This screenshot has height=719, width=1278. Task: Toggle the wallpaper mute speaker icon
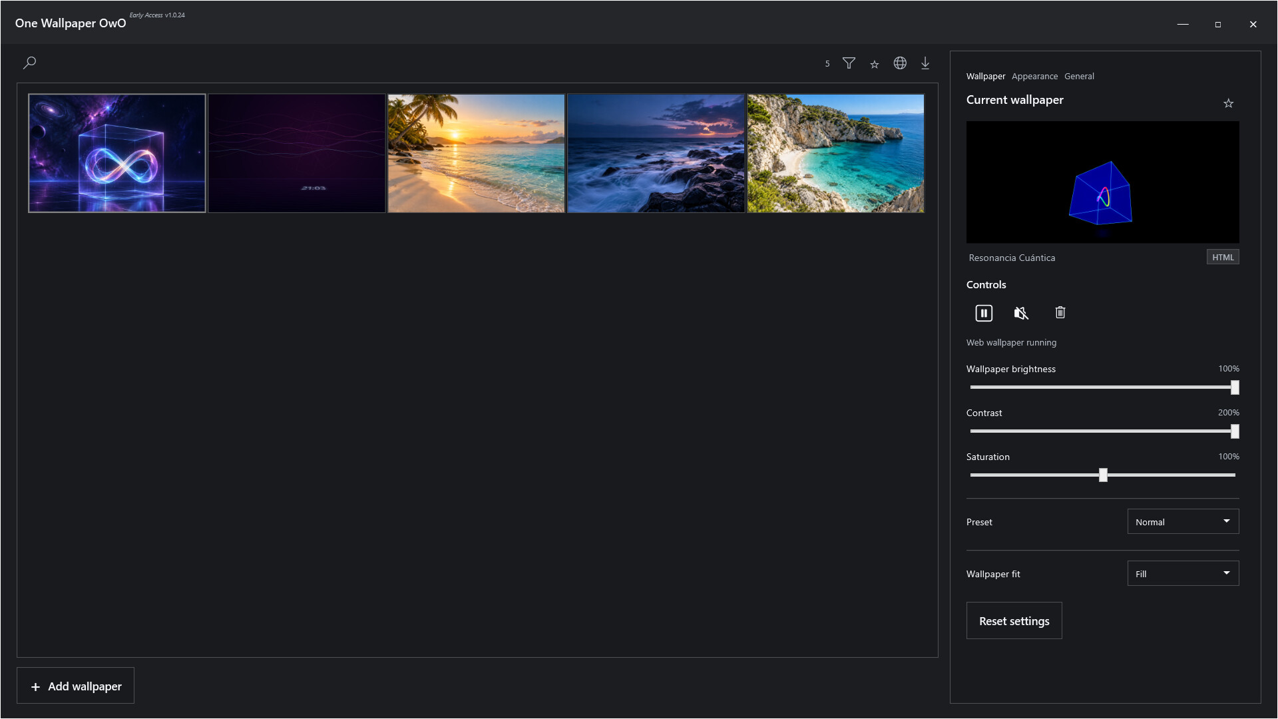(1021, 313)
